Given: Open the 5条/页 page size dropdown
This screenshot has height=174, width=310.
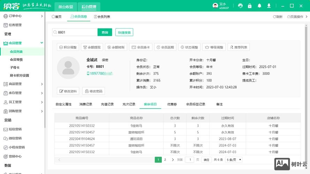Looking at the screenshot, I should pos(234,160).
